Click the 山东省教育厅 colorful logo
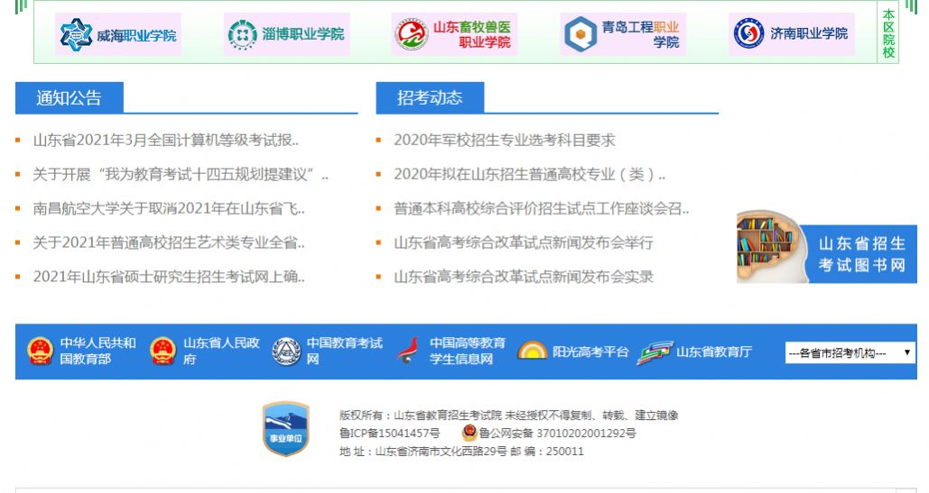 tap(655, 352)
